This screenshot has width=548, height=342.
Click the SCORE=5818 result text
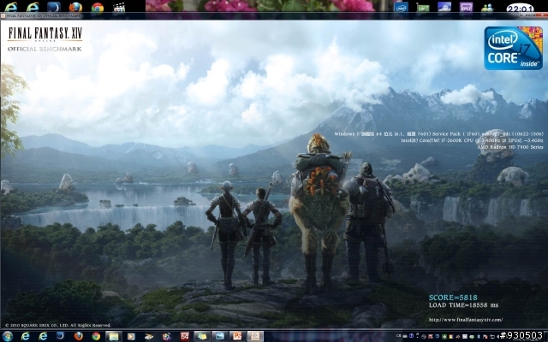click(453, 298)
